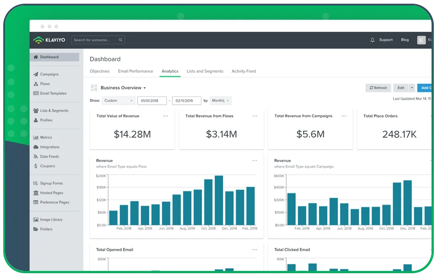Image resolution: width=438 pixels, height=276 pixels.
Task: Click the Metrics bar chart icon
Action: tap(36, 138)
